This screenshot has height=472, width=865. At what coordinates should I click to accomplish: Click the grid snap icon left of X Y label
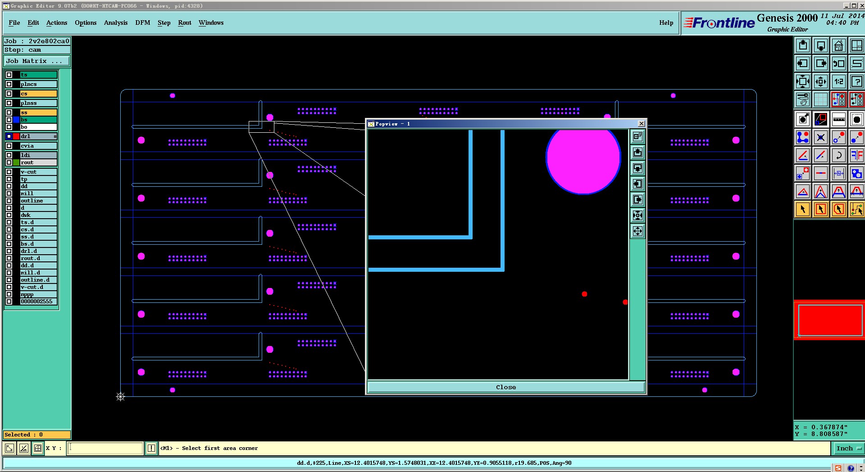tap(38, 448)
